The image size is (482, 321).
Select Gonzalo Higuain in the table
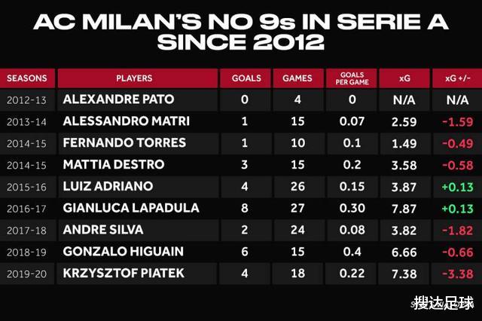120,251
